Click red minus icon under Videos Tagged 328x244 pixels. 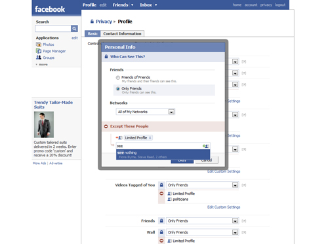[x=161, y=194]
